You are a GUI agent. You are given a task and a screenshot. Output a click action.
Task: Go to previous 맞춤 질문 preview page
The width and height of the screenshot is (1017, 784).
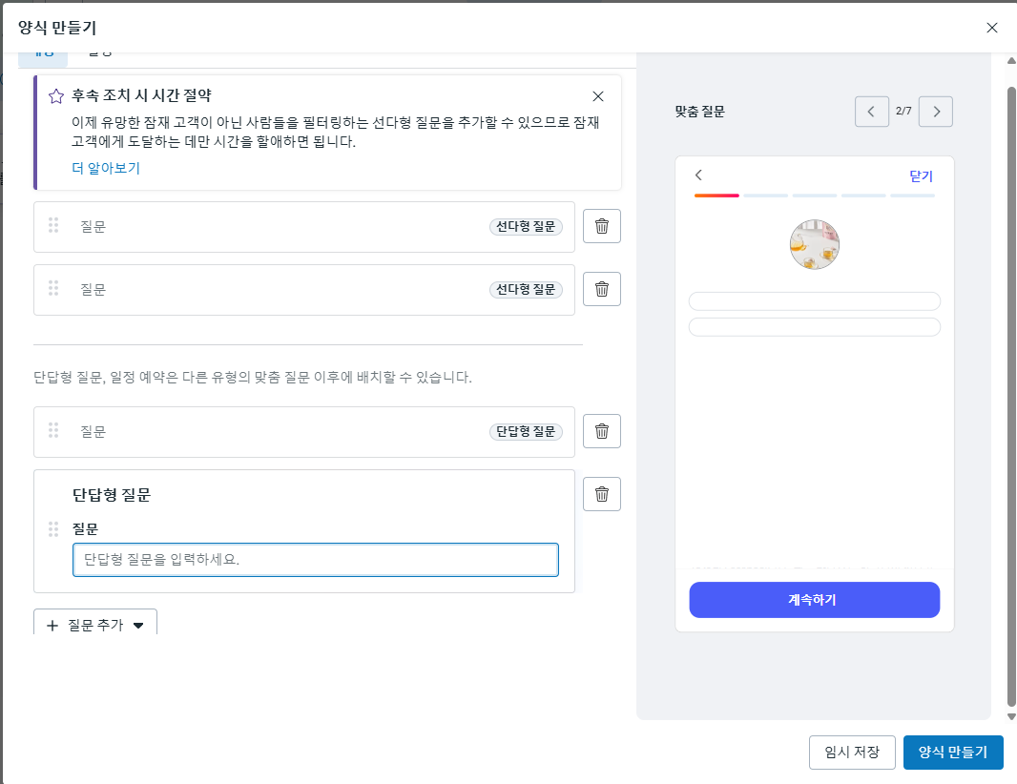pyautogui.click(x=871, y=112)
